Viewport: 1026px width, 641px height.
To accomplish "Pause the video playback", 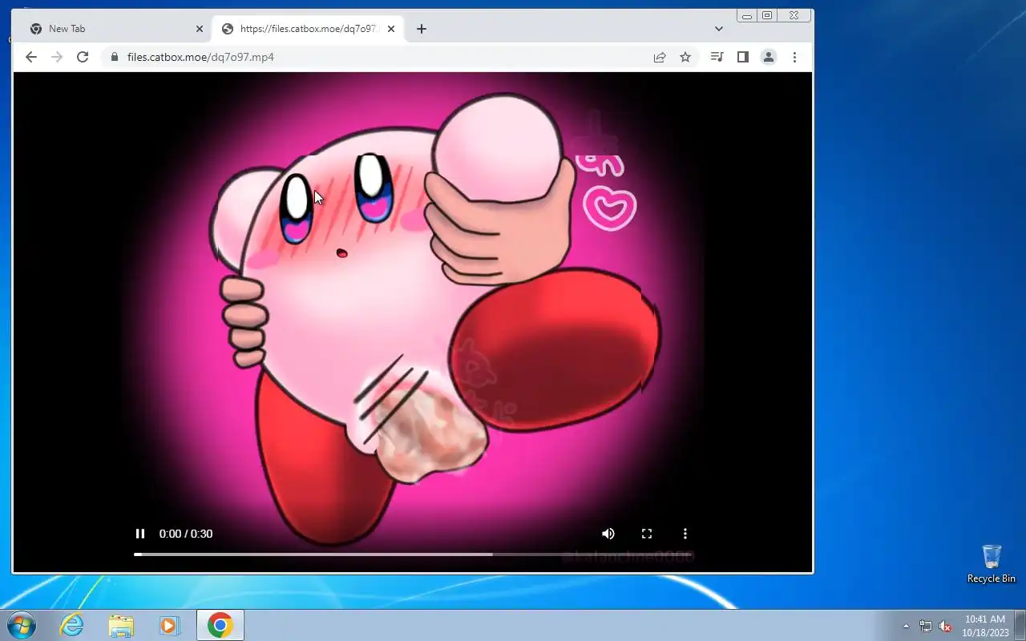I will point(140,534).
